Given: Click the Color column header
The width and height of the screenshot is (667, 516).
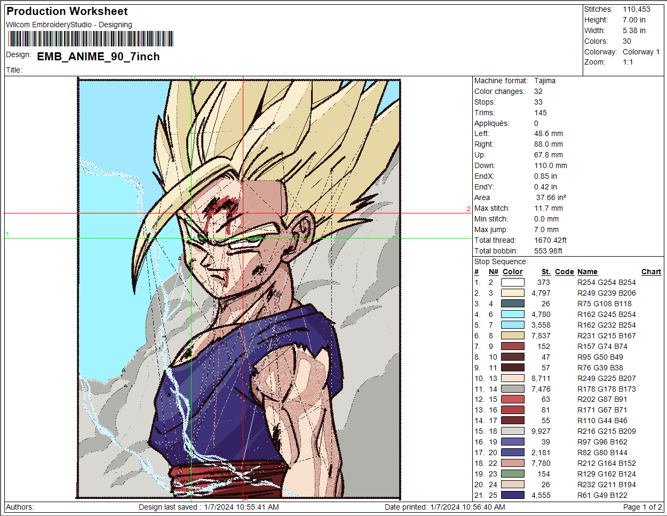Looking at the screenshot, I should pos(512,272).
